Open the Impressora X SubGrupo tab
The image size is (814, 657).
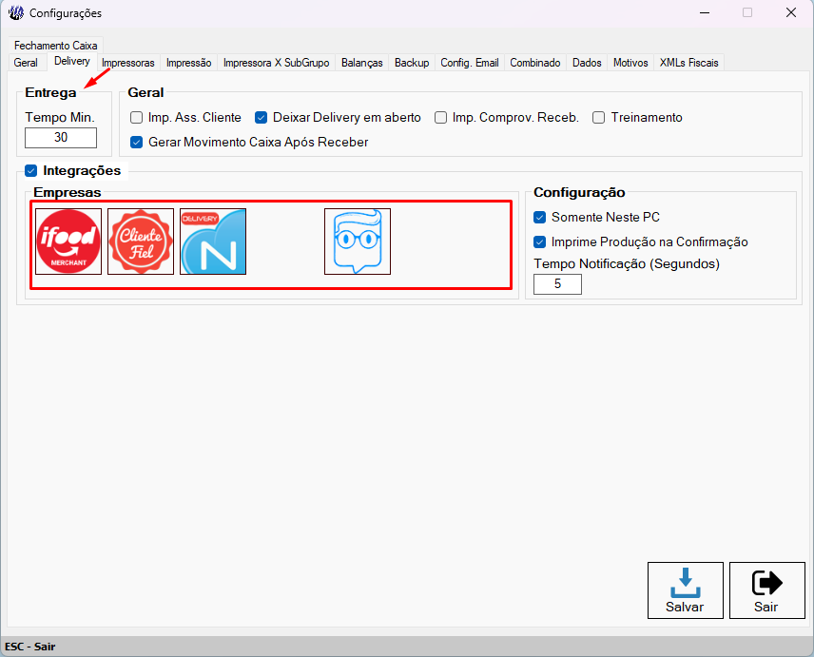[276, 63]
